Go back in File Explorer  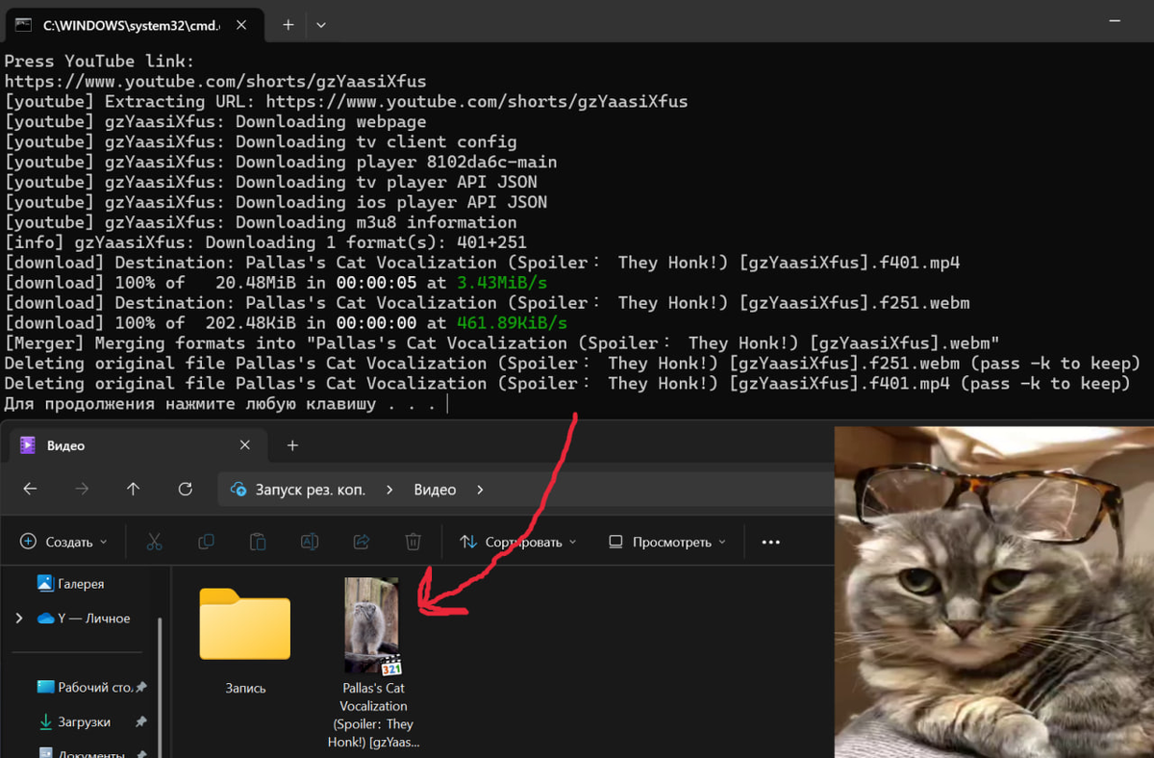[x=30, y=490]
